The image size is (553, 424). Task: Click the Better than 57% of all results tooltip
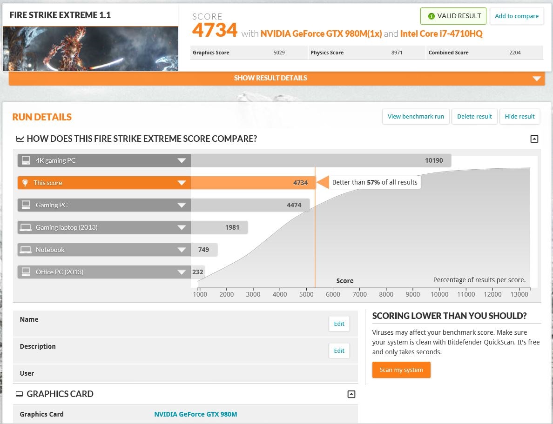click(x=375, y=182)
